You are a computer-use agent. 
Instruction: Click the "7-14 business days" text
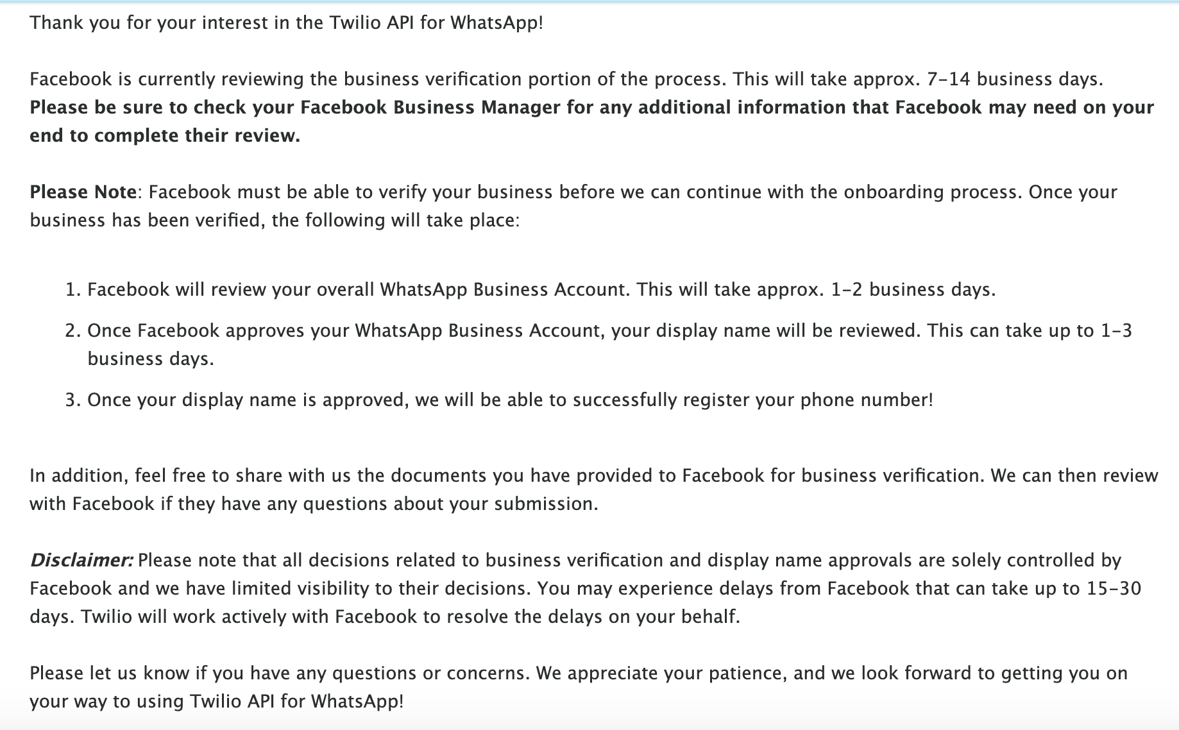tap(1014, 80)
